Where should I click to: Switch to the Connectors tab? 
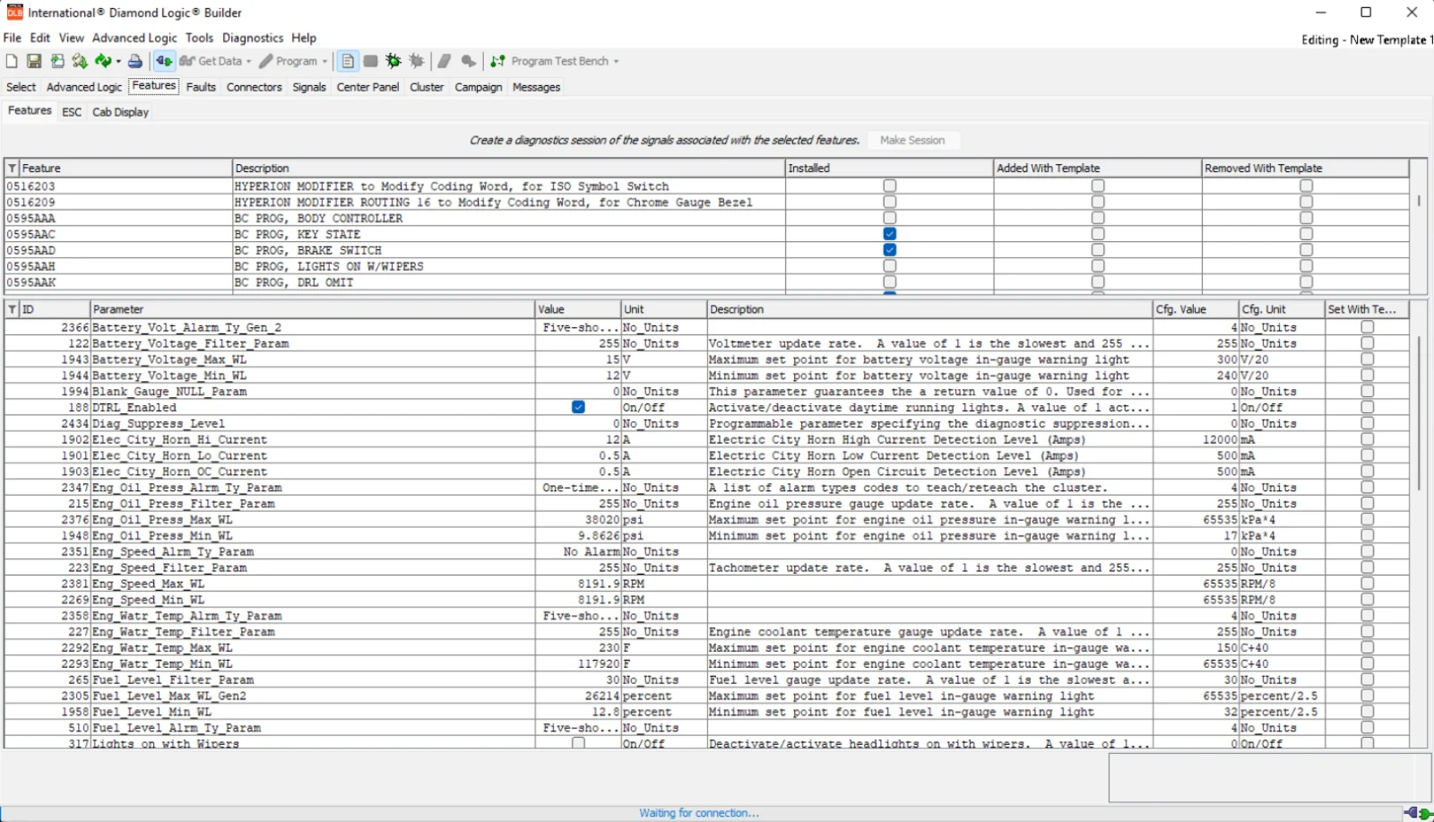[x=255, y=87]
